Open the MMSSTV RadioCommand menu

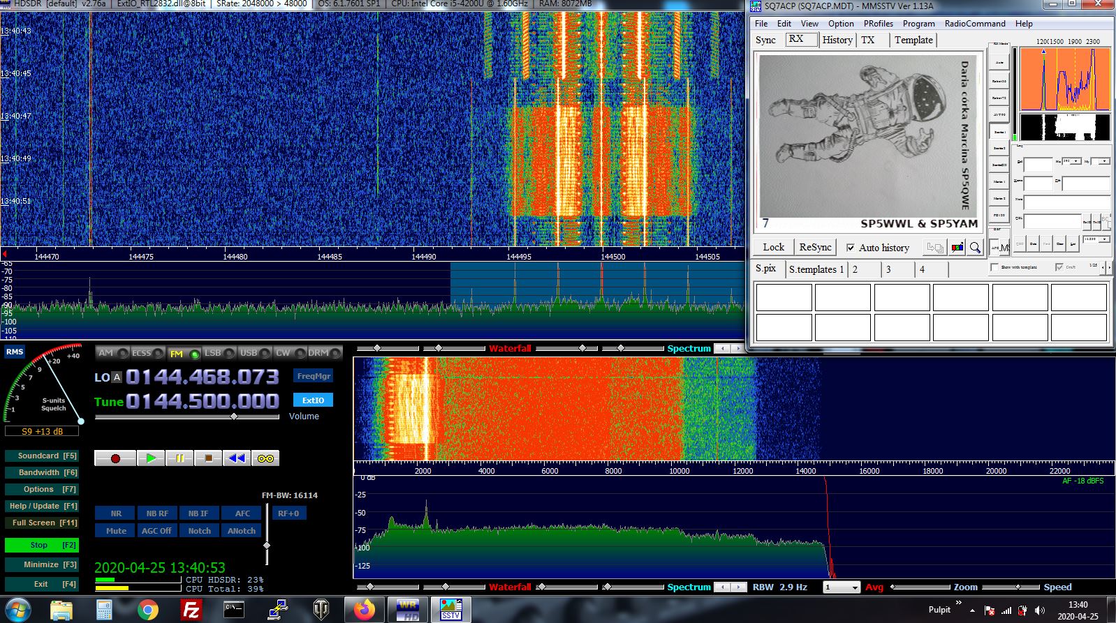coord(975,23)
